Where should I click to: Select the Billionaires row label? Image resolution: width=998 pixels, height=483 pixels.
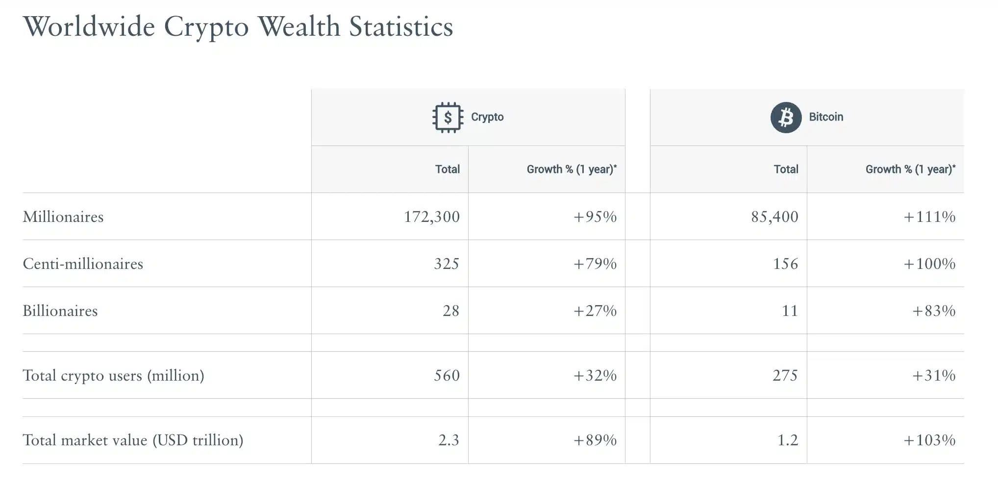(60, 311)
